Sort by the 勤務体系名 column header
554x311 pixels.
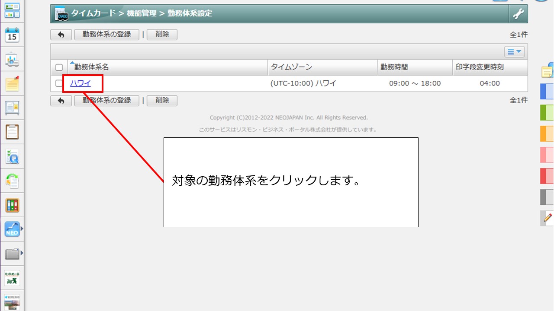pyautogui.click(x=91, y=67)
